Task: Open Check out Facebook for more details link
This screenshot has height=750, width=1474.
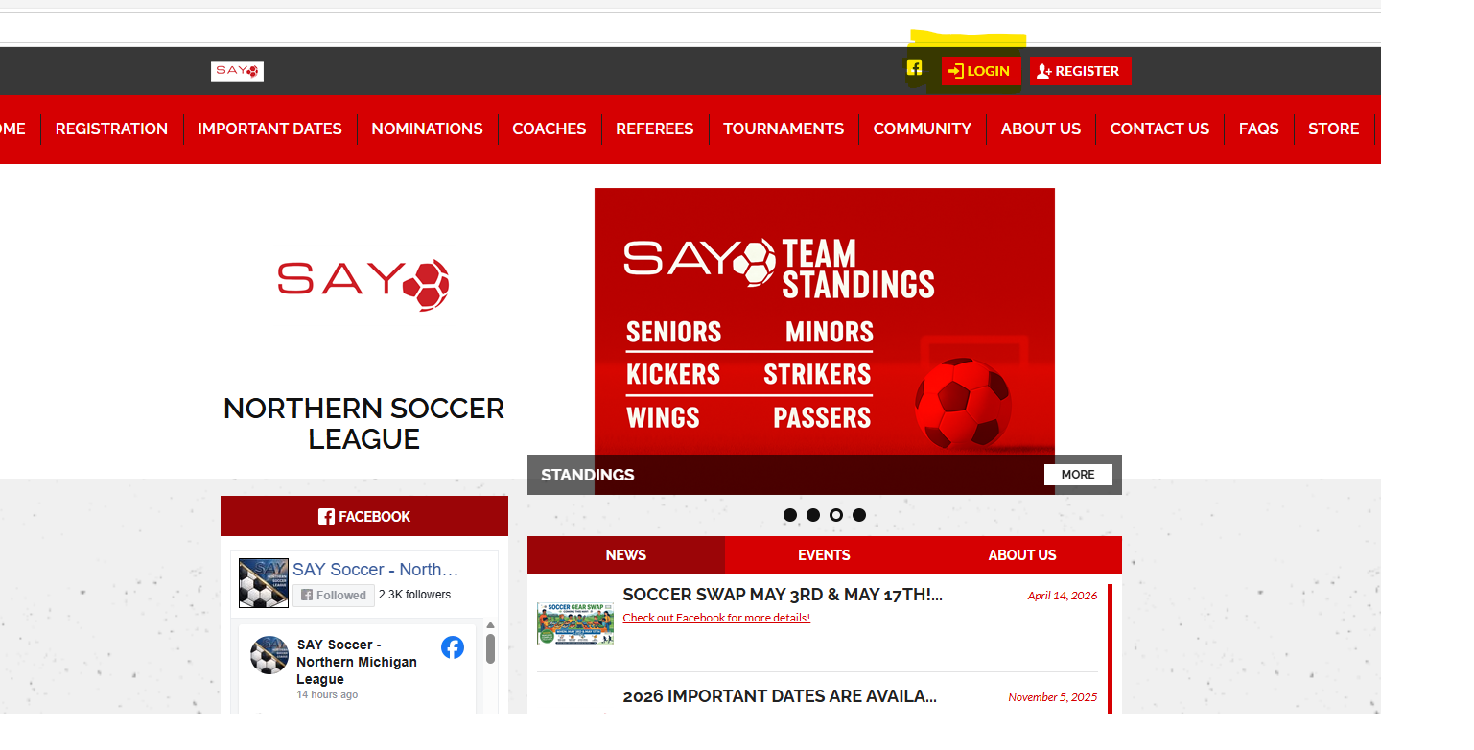Action: pos(716,618)
